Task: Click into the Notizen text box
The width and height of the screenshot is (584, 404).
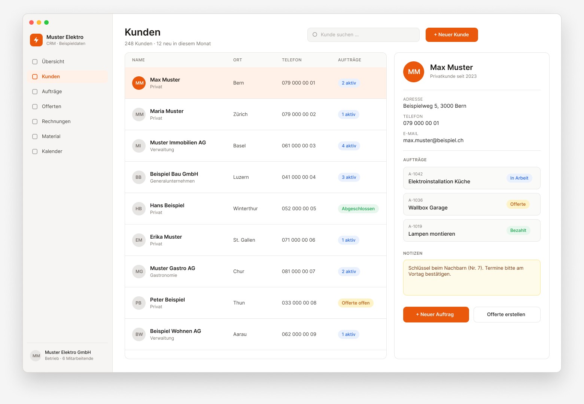Action: pos(472,278)
